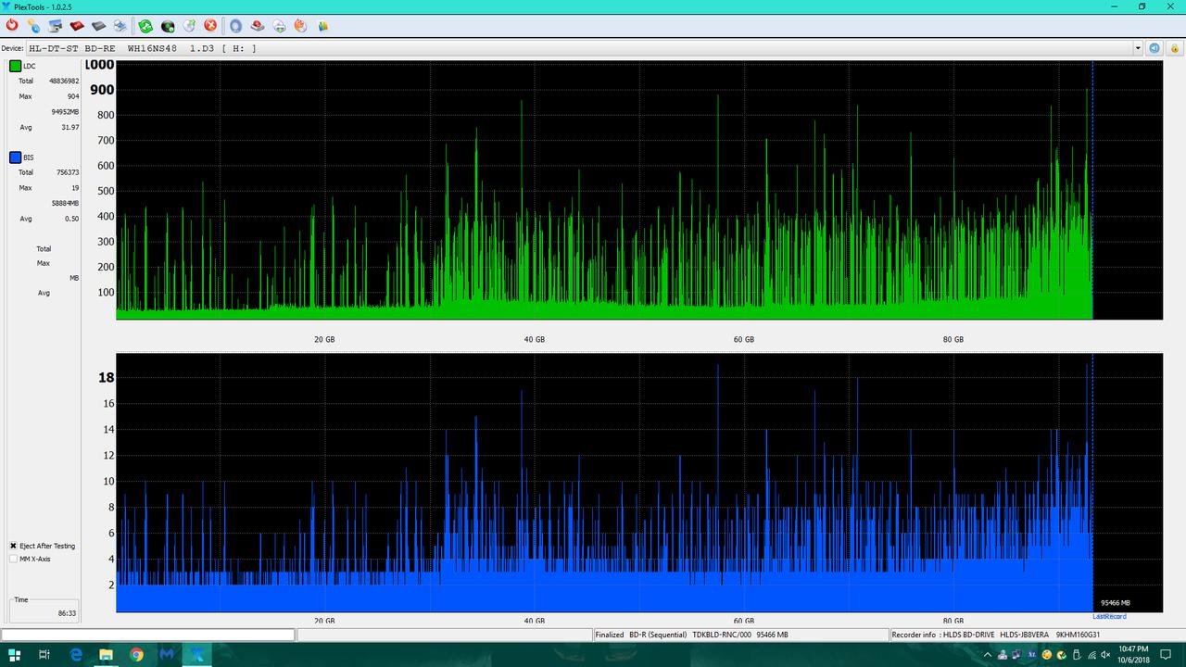Click the red drive toolbar icon
The height and width of the screenshot is (667, 1186).
tap(77, 26)
